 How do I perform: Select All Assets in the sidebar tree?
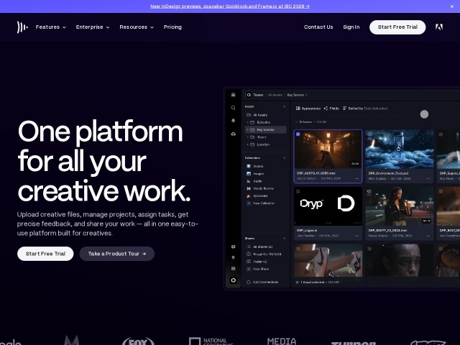(257, 115)
